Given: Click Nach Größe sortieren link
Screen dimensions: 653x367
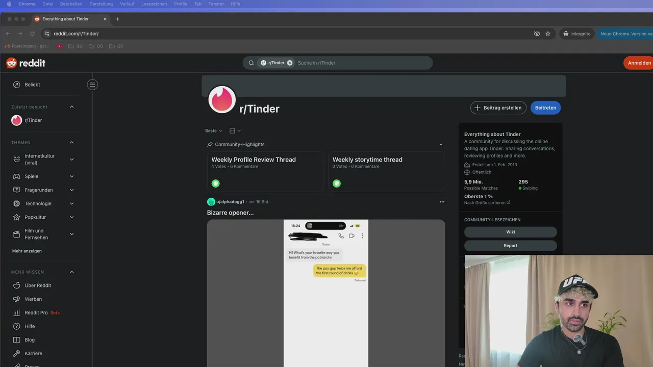Looking at the screenshot, I should [487, 203].
